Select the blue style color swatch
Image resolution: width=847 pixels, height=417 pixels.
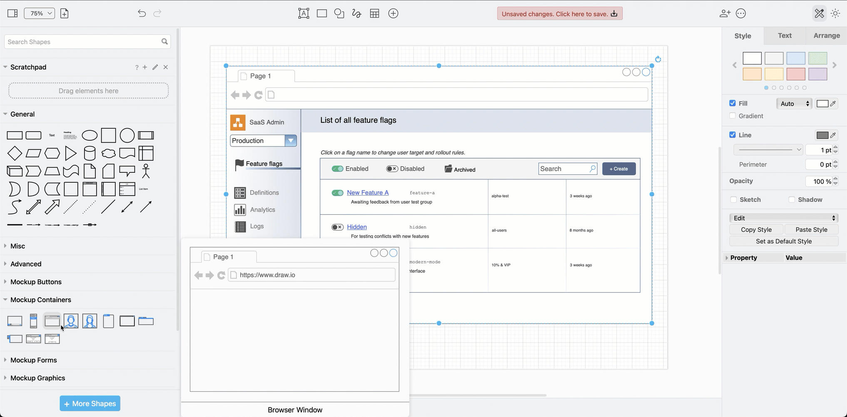(x=795, y=58)
